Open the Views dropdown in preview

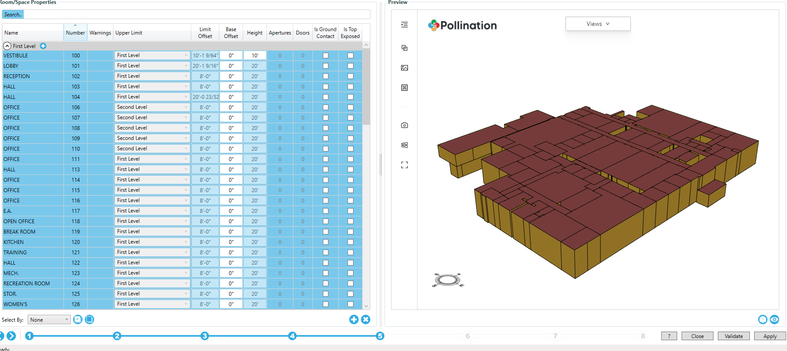[x=598, y=24]
